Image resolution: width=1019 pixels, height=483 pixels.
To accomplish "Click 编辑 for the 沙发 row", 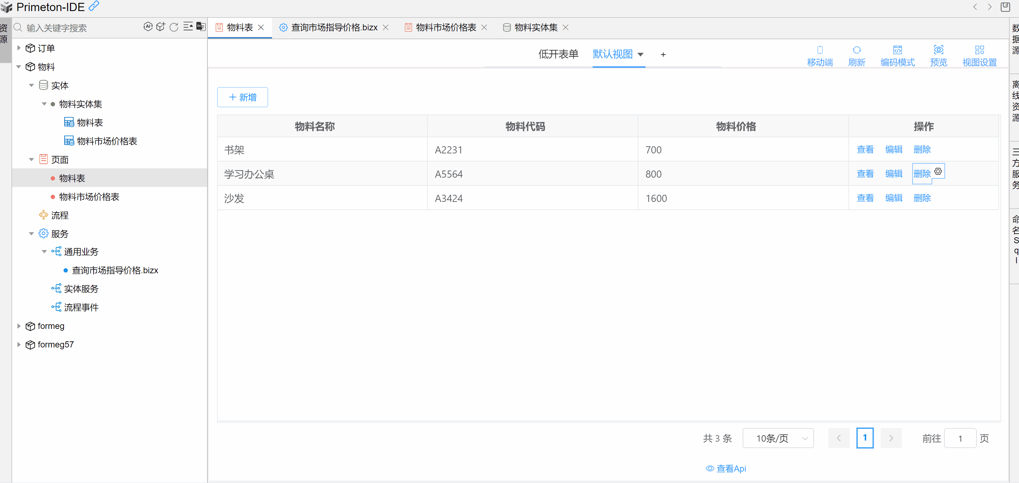I will point(893,198).
